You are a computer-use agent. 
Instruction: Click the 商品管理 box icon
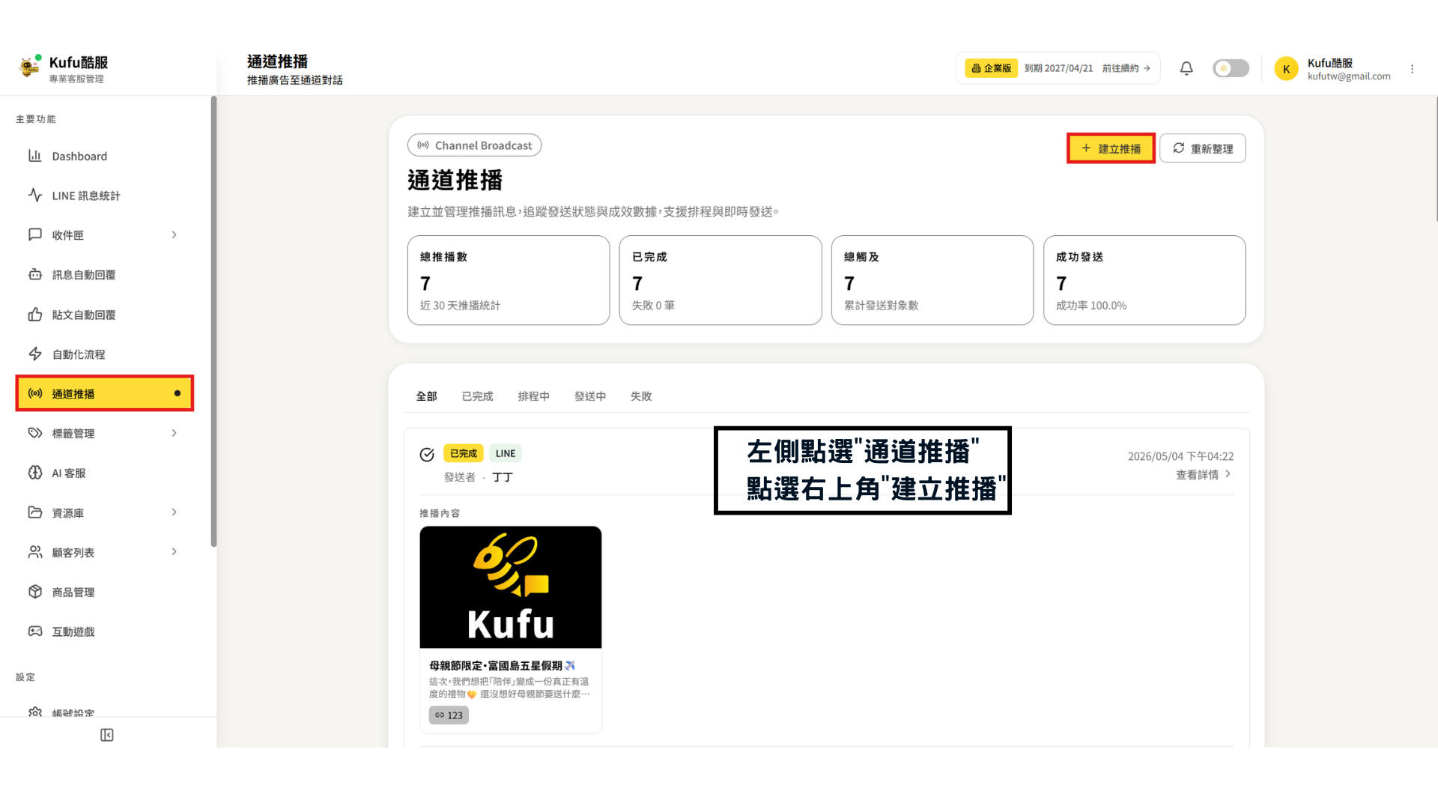coord(34,592)
